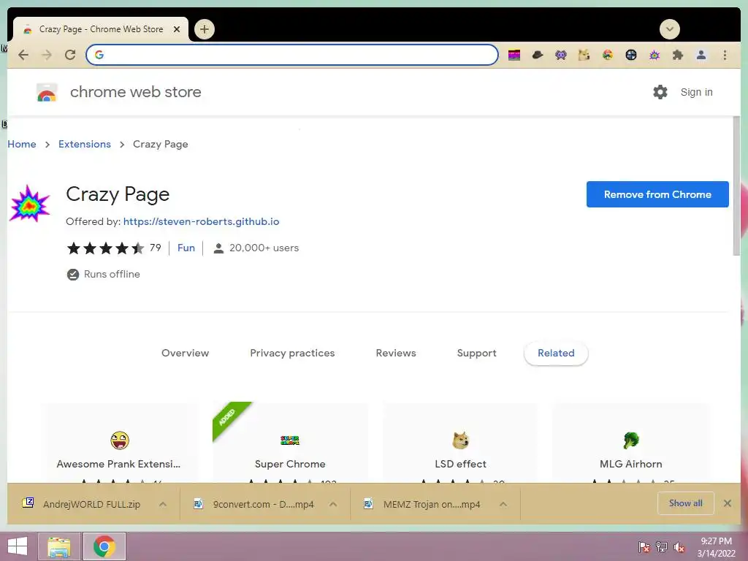The width and height of the screenshot is (748, 561).
Task: Click the muted volume tray icon
Action: point(679,546)
